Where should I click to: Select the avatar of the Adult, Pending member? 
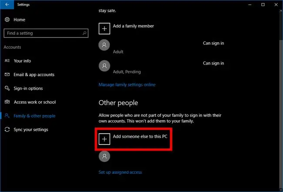pos(104,66)
